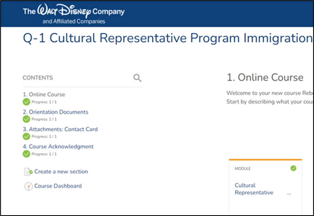Image resolution: width=314 pixels, height=216 pixels.
Task: Click 'Progress: 1 / 1' under Online Course
Action: point(44,102)
